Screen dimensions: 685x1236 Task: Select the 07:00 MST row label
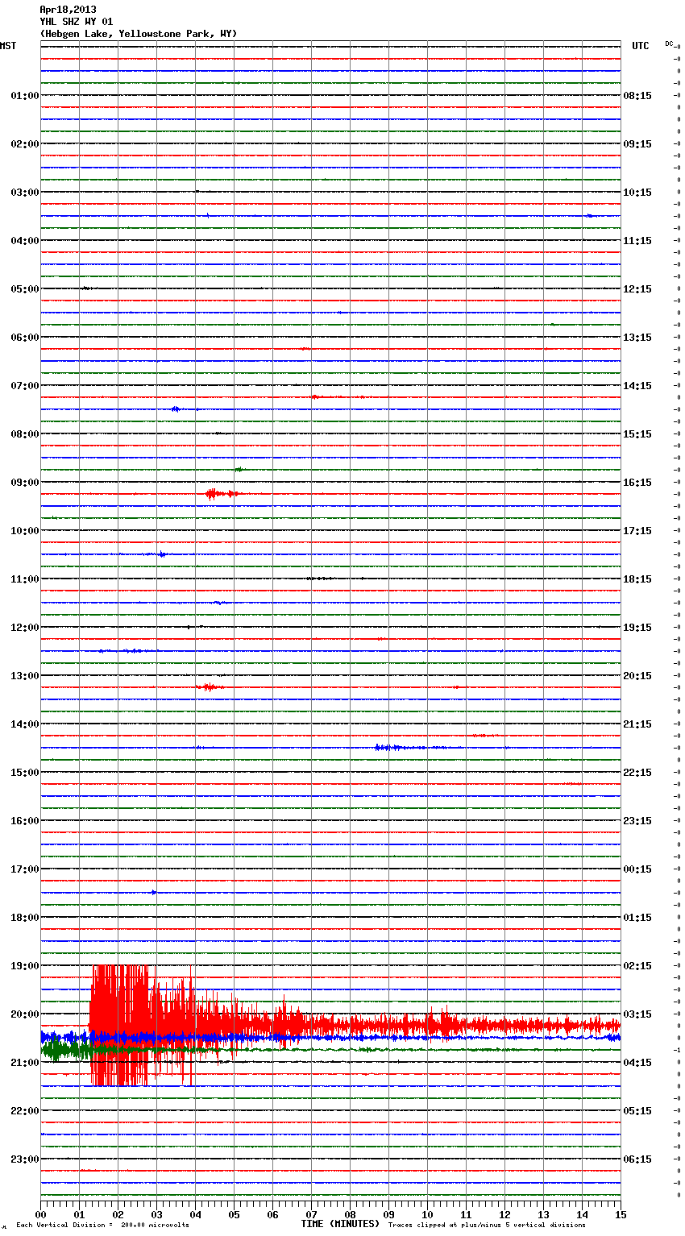[x=24, y=386]
